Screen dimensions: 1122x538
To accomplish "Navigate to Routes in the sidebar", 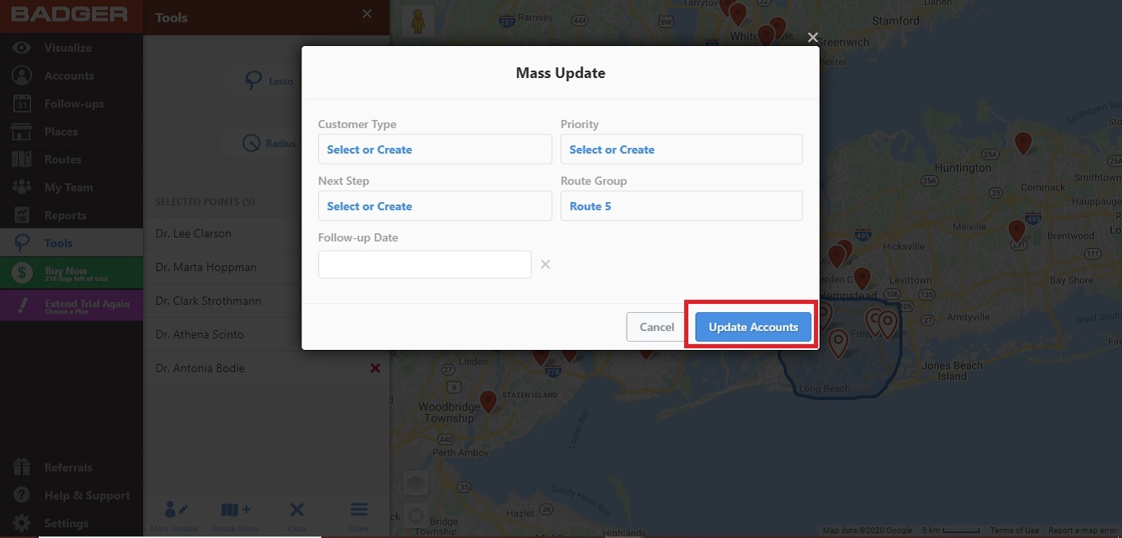I will click(71, 159).
